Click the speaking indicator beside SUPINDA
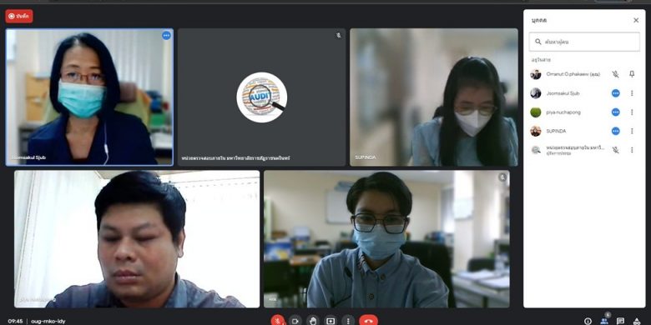The width and height of the screenshot is (651, 325). (616, 131)
